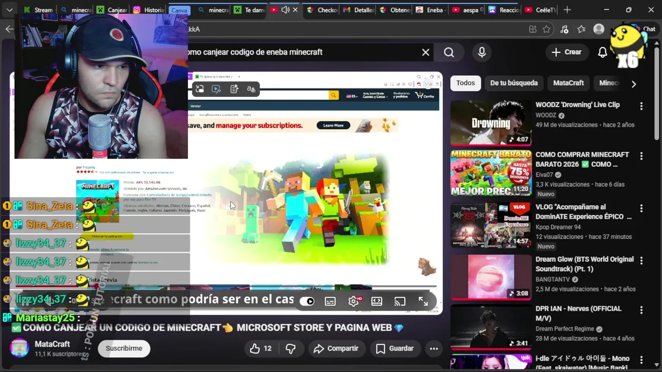This screenshot has height=372, width=662.
Task: Open options for Dream Glow video
Action: 641,260
